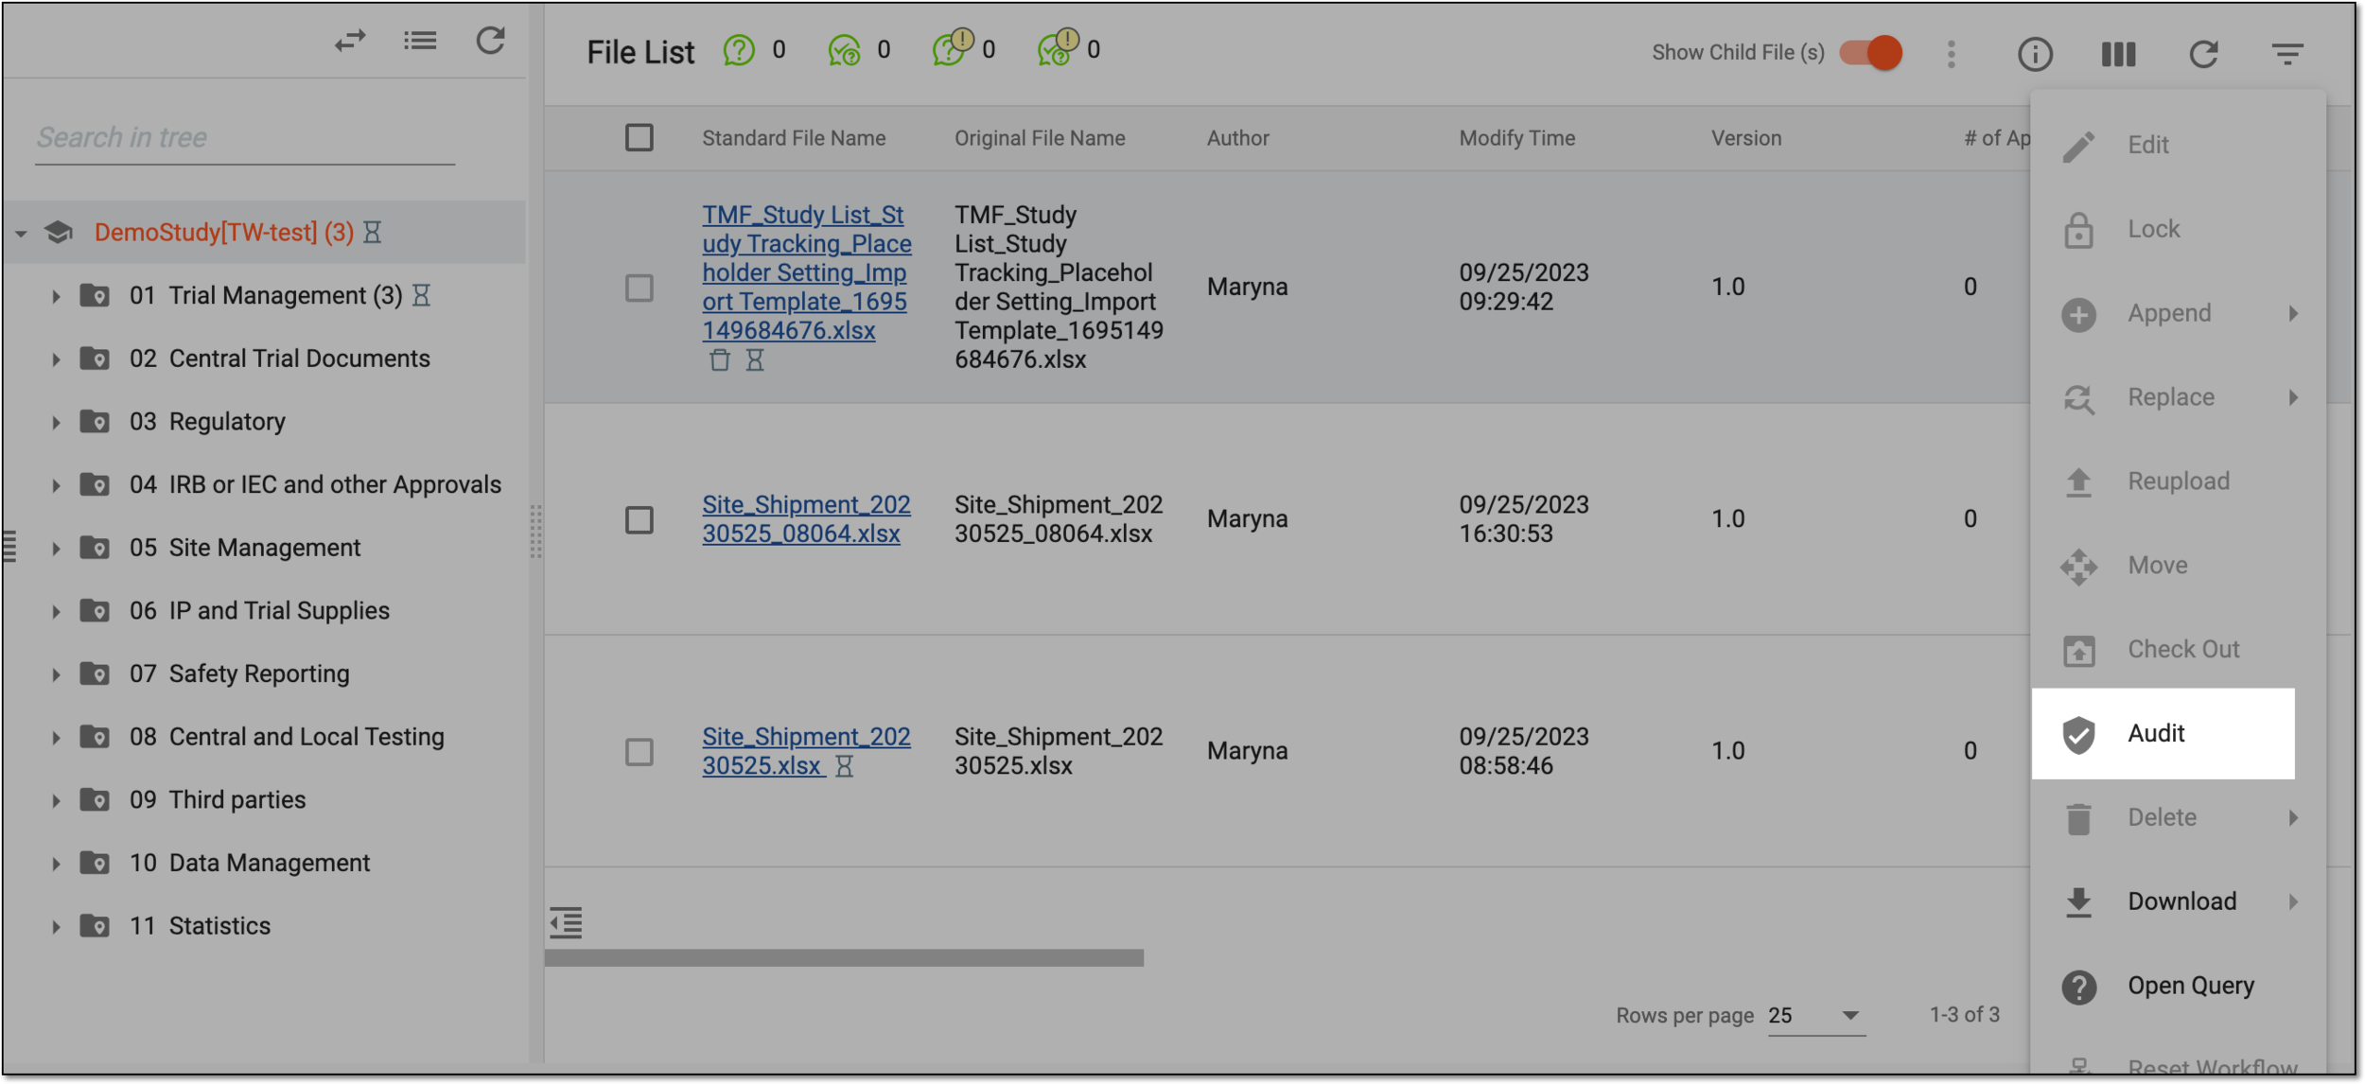
Task: Click hourglass icon beside Site_Shipment_20230525.xlsx
Action: [x=845, y=766]
